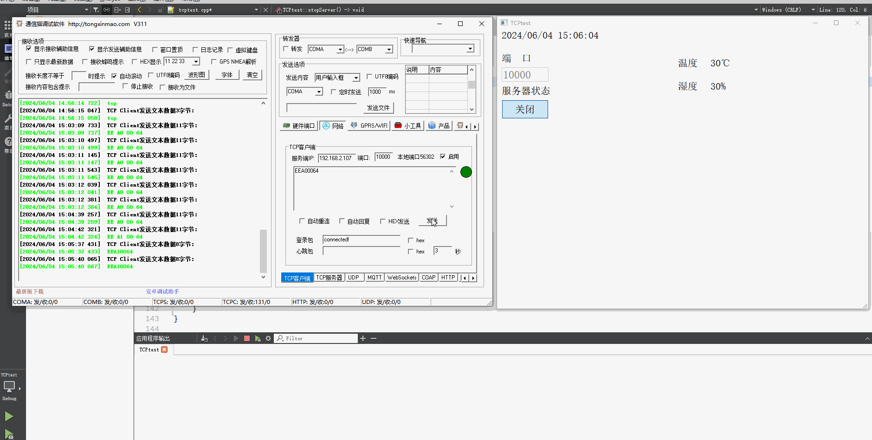Open the send port COMA dropdown

(x=319, y=92)
